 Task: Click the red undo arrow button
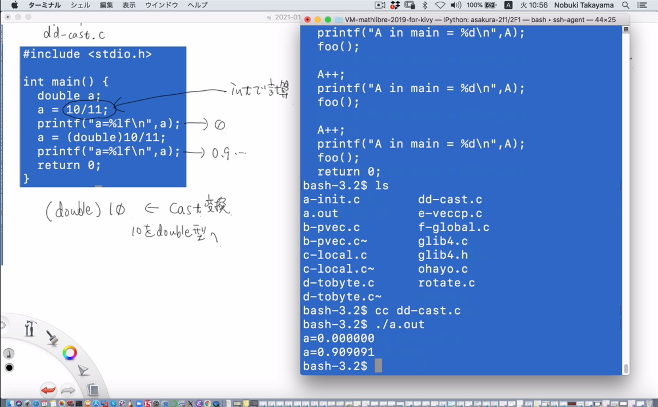(48, 390)
